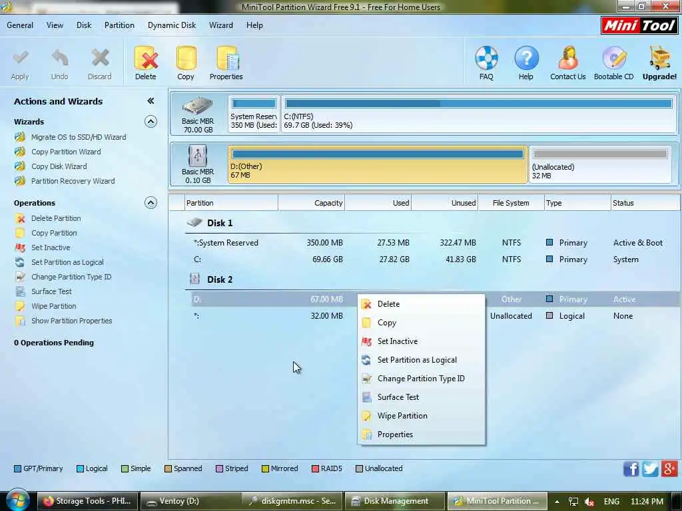Open the Help menu in menu bar
The image size is (682, 511).
click(x=254, y=25)
